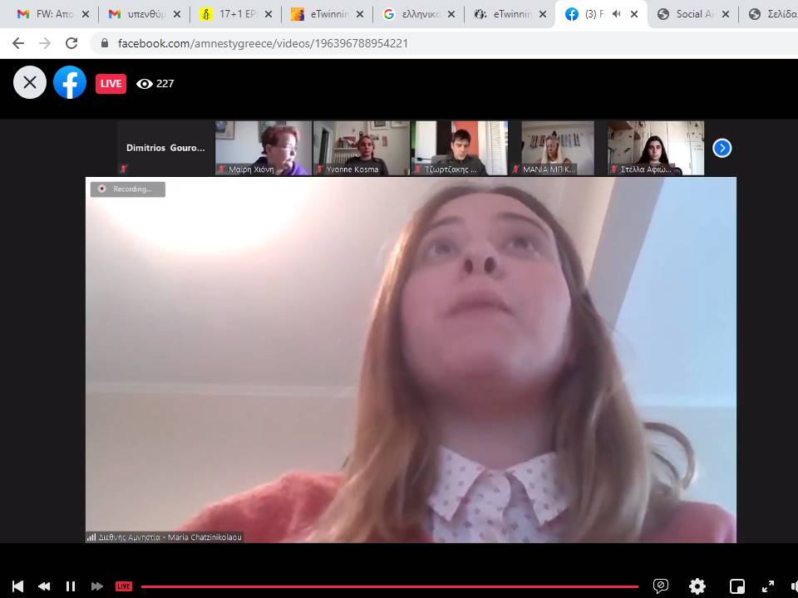This screenshot has width=798, height=598.
Task: Go back to the previous page
Action: pyautogui.click(x=18, y=43)
